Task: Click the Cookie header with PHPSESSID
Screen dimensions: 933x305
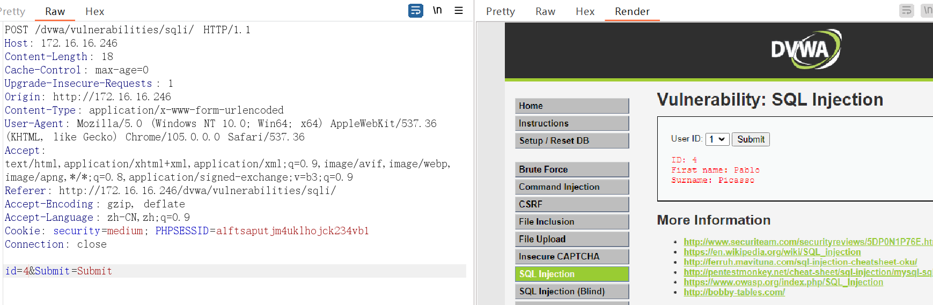Action: coord(187,230)
